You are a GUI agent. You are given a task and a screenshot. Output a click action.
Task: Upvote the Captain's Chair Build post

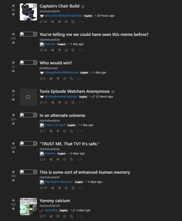13,6
